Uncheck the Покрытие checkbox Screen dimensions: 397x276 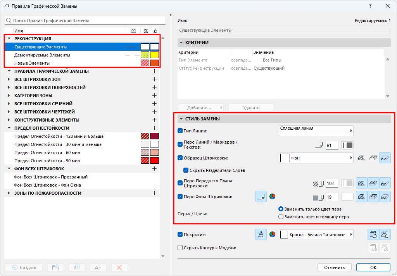click(180, 235)
